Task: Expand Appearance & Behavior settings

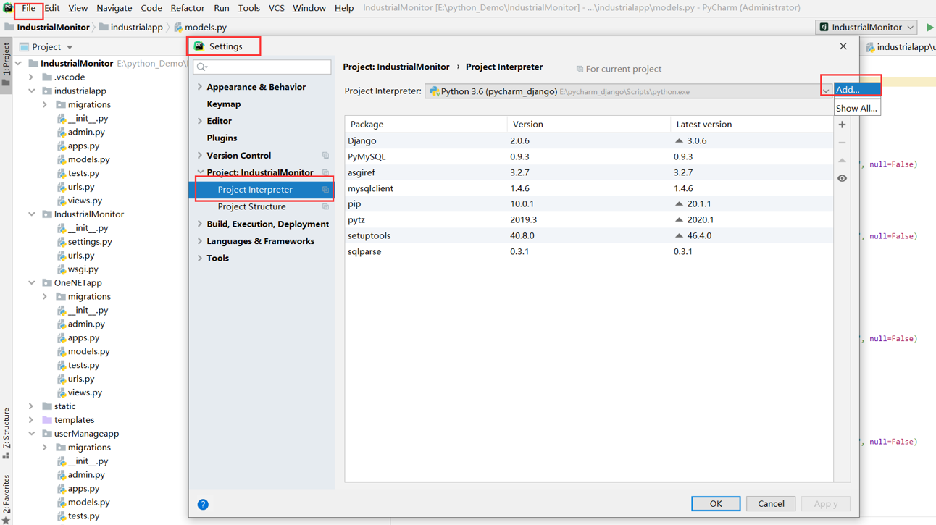Action: click(x=200, y=87)
